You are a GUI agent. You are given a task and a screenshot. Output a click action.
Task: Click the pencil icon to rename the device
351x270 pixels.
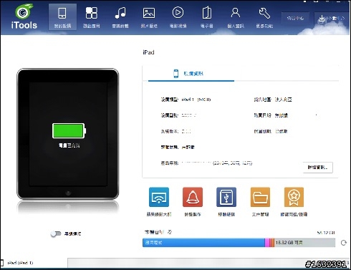pos(170,232)
